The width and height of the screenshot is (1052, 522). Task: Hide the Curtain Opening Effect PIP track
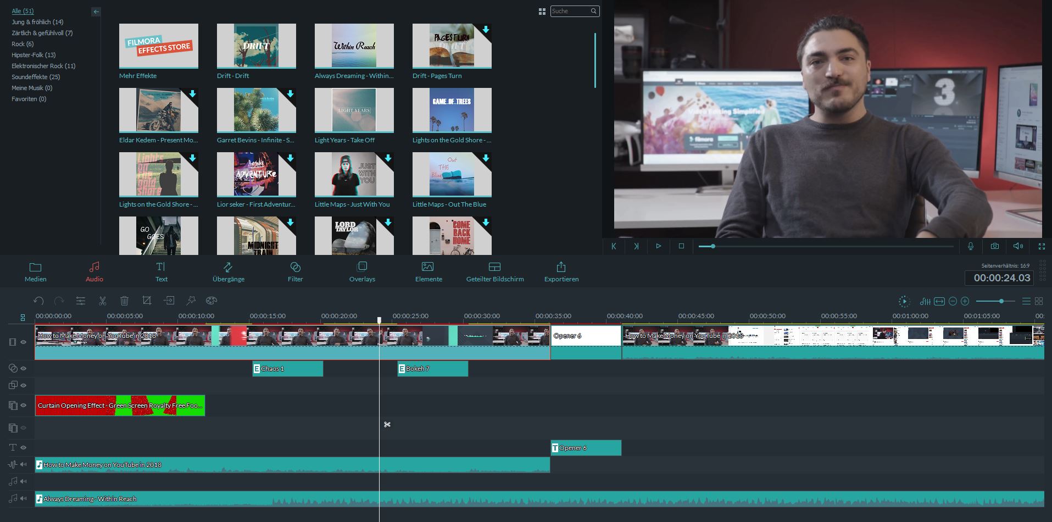click(24, 406)
